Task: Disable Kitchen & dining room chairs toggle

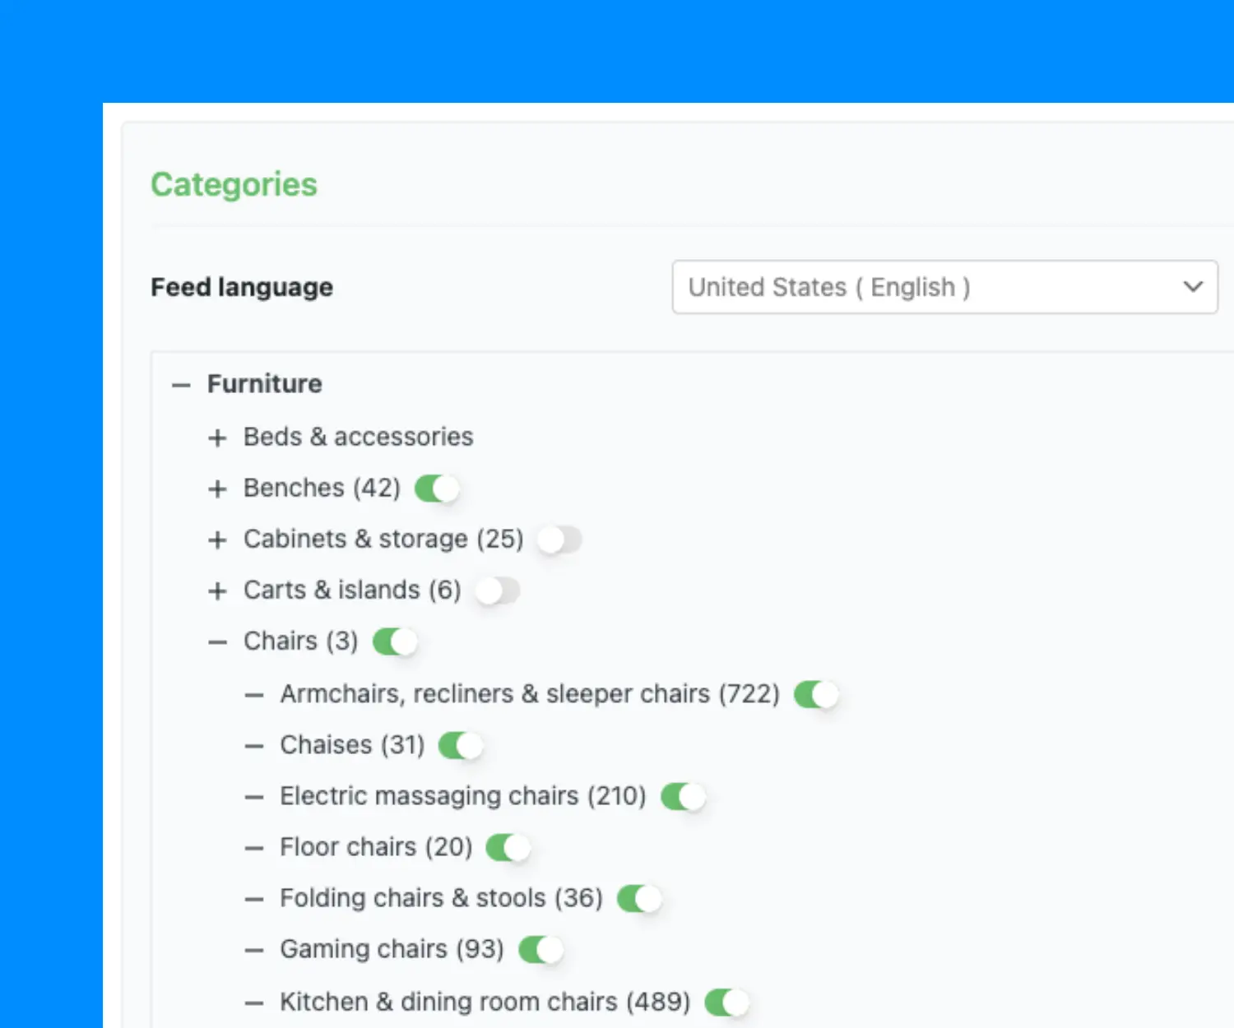Action: (727, 1002)
